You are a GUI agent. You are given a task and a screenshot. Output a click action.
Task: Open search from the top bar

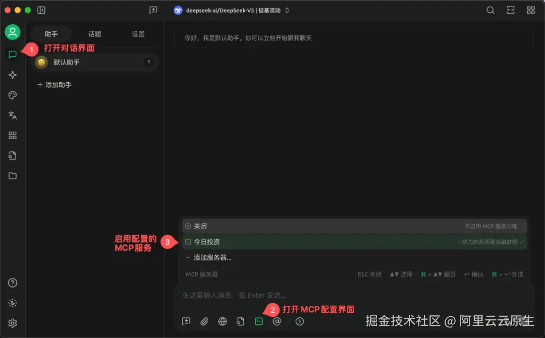(x=490, y=10)
